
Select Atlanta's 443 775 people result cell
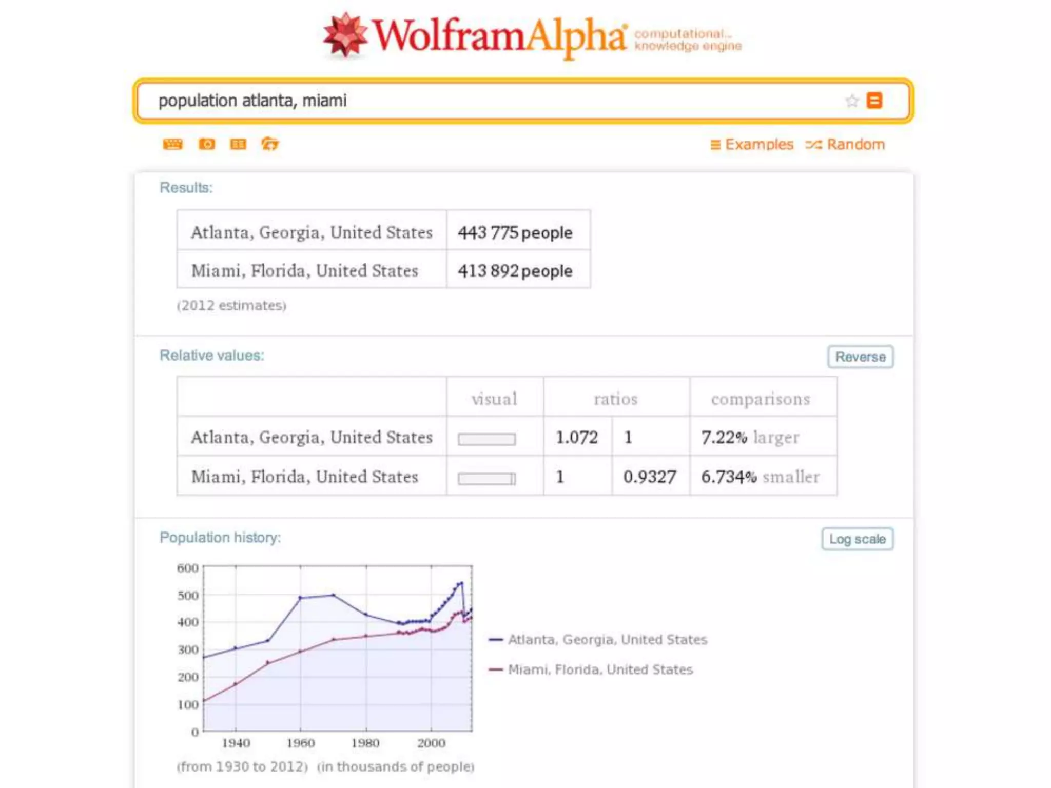tap(515, 232)
